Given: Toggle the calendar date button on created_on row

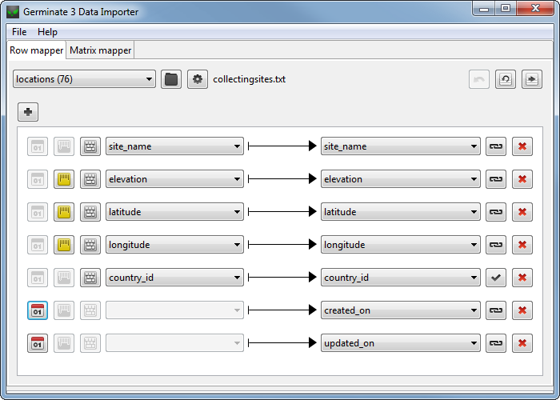Looking at the screenshot, I should click(x=38, y=310).
